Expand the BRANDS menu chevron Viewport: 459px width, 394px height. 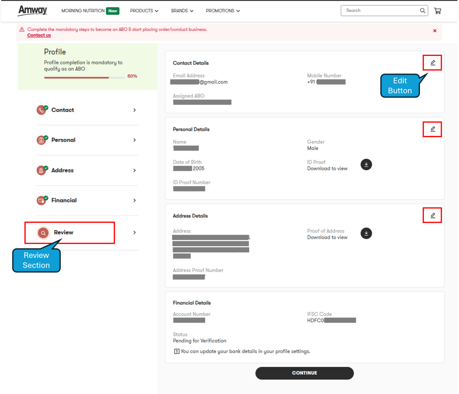[192, 11]
